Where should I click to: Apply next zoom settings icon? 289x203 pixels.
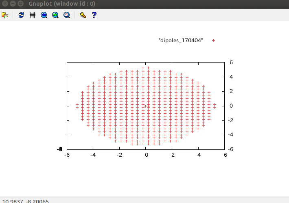(55, 15)
